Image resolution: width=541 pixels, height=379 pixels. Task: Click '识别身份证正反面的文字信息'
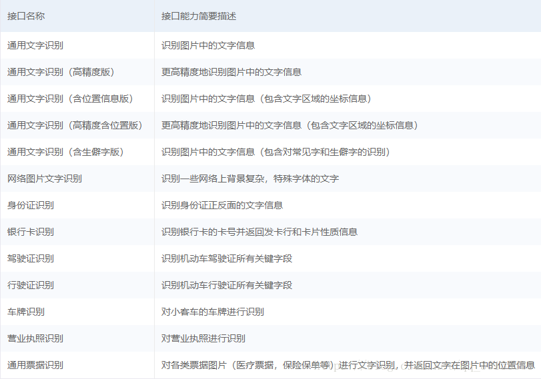222,205
